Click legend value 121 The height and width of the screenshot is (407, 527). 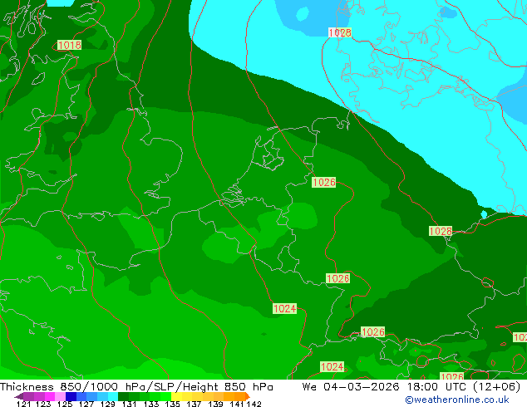pyautogui.click(x=23, y=404)
